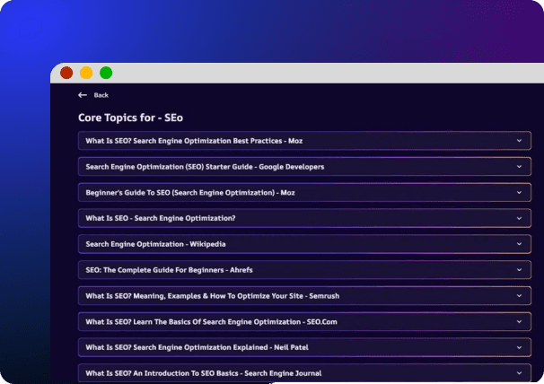Select What Is SEO? Meaning, Examples title
This screenshot has height=384, width=544.
pyautogui.click(x=213, y=296)
